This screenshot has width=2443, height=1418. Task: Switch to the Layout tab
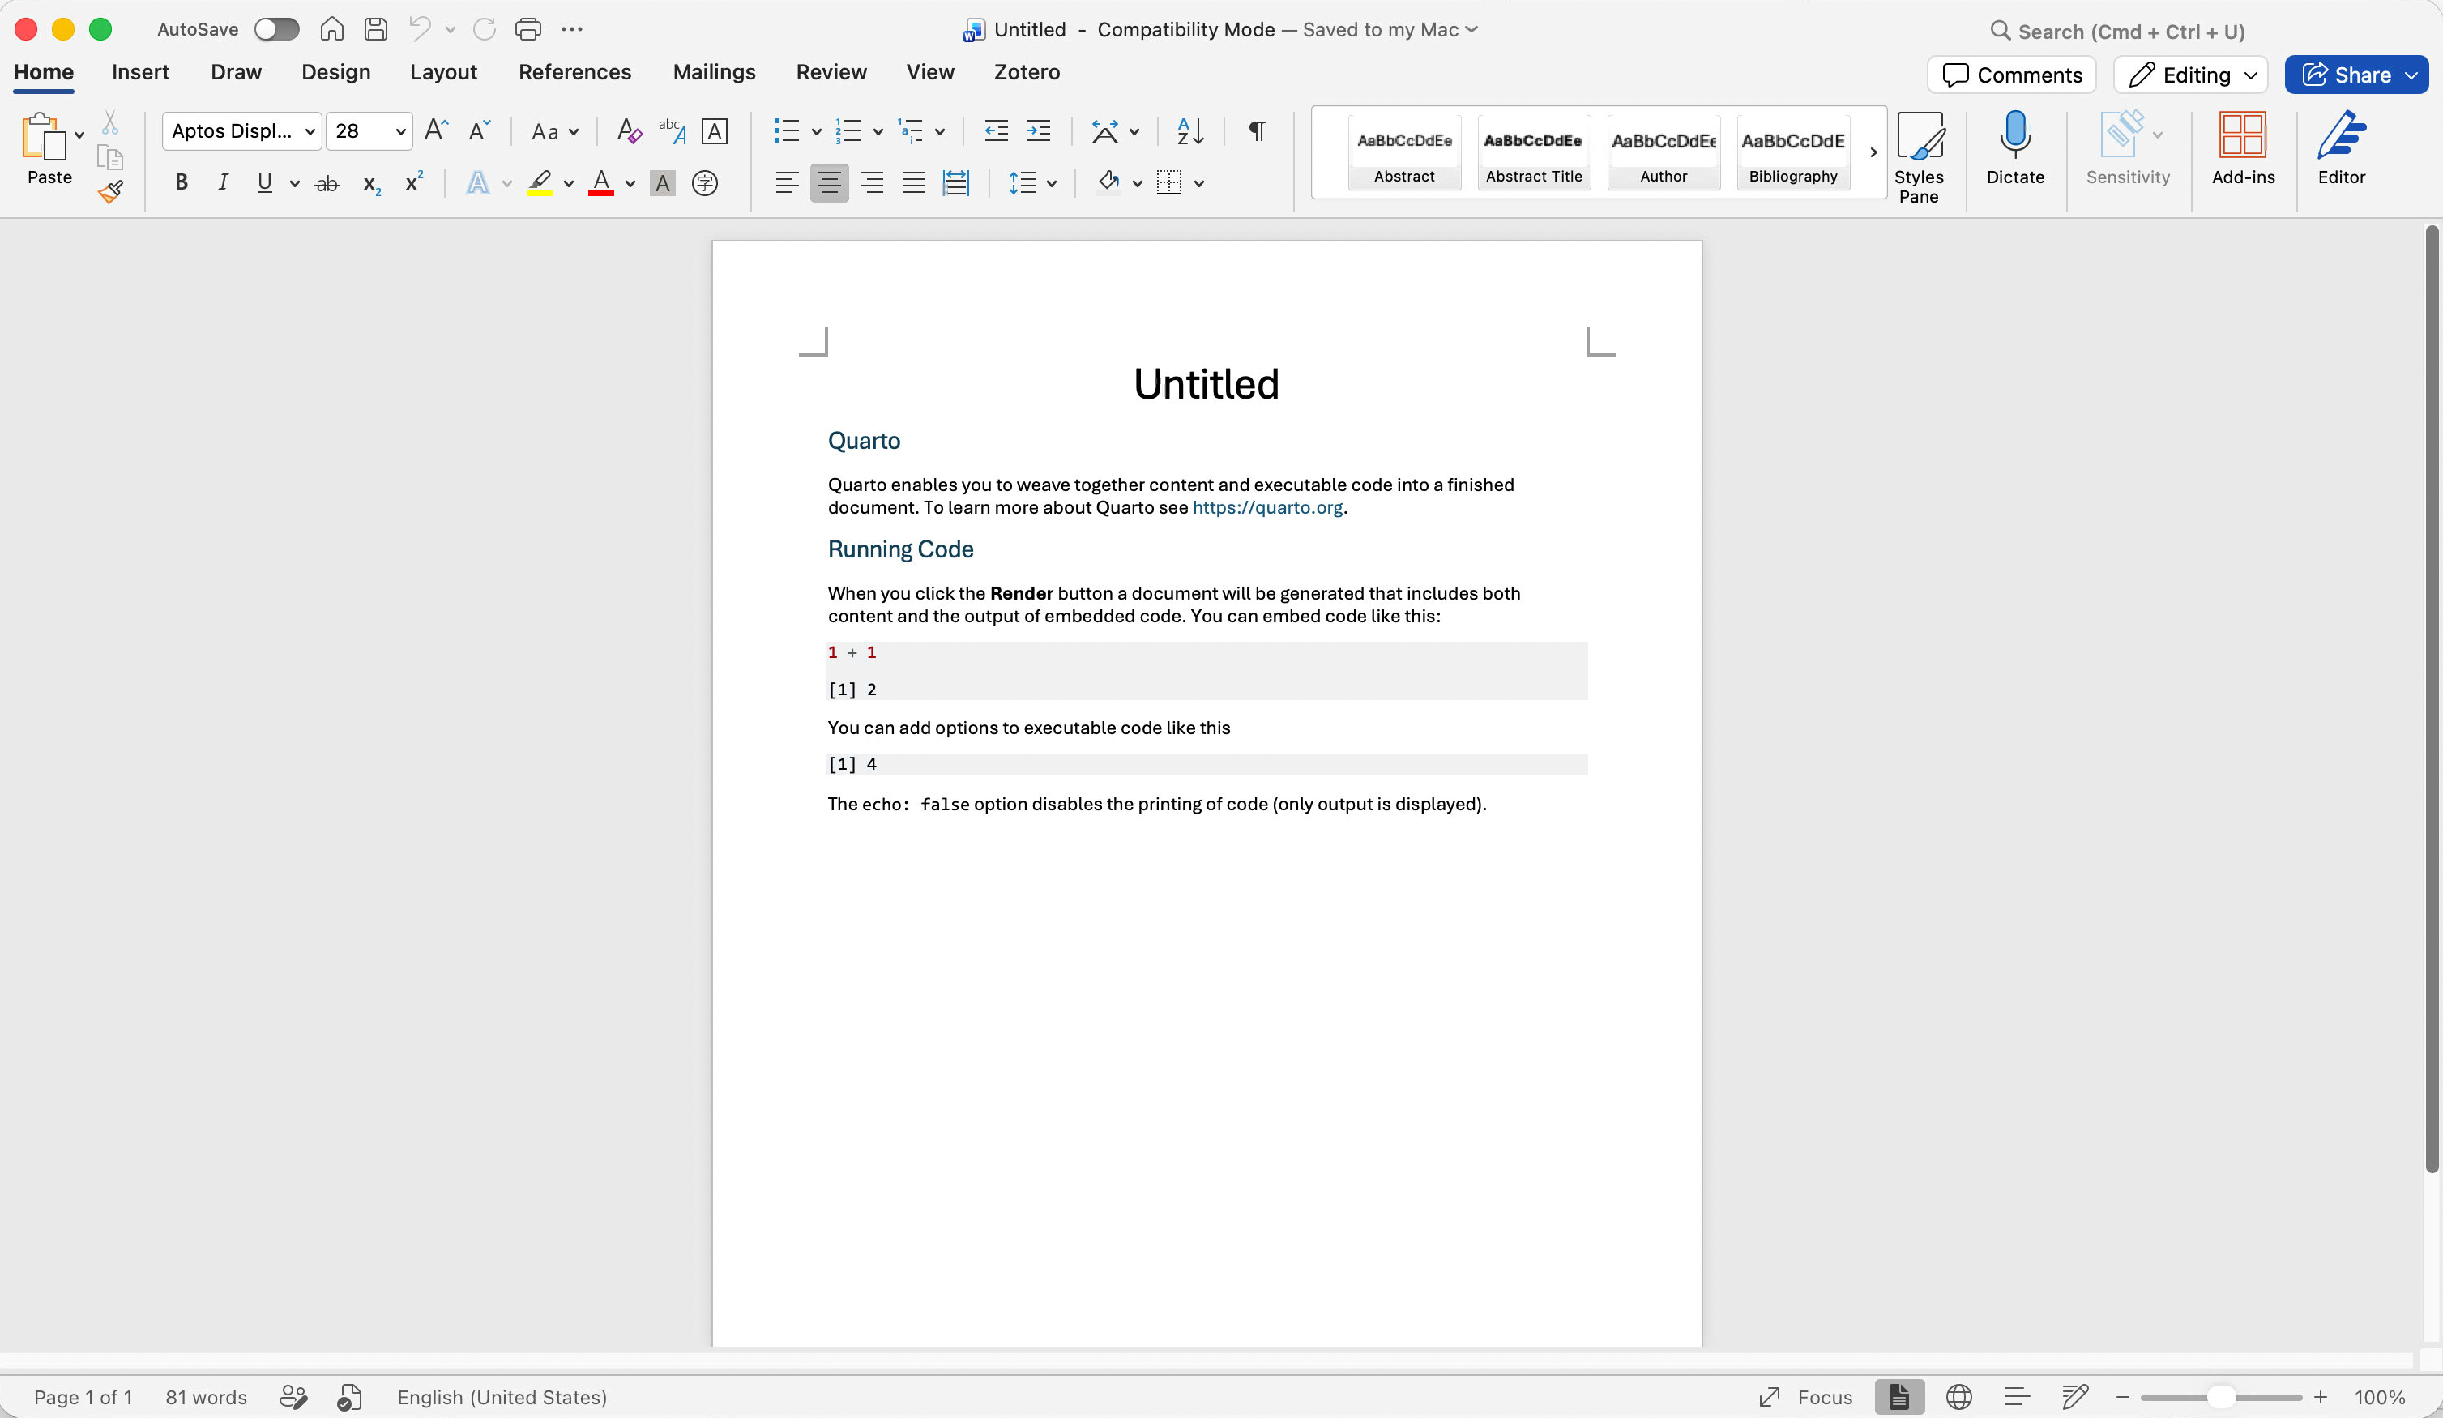[x=443, y=72]
